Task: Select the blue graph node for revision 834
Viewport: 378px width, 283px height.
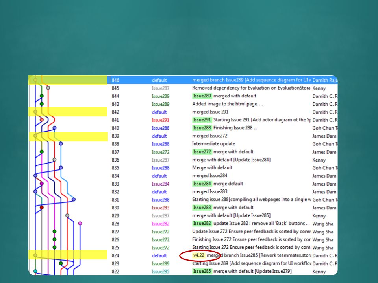Action: [35, 176]
